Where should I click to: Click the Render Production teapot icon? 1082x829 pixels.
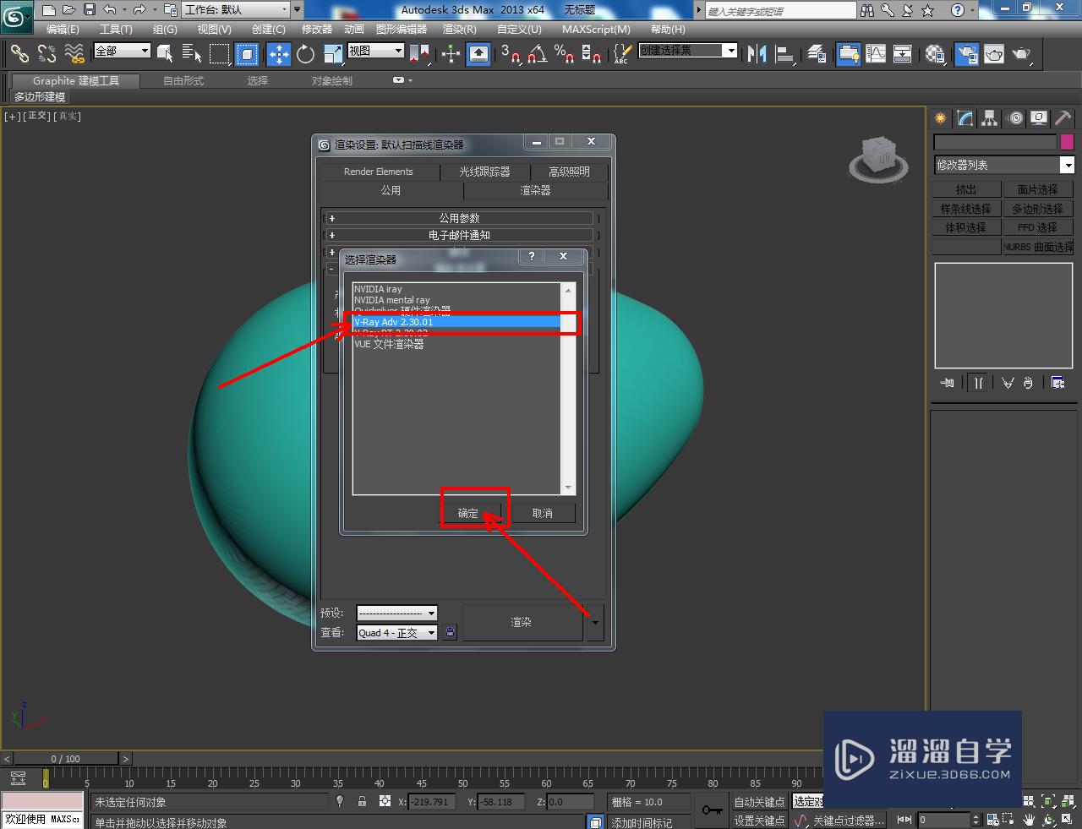tap(1022, 54)
